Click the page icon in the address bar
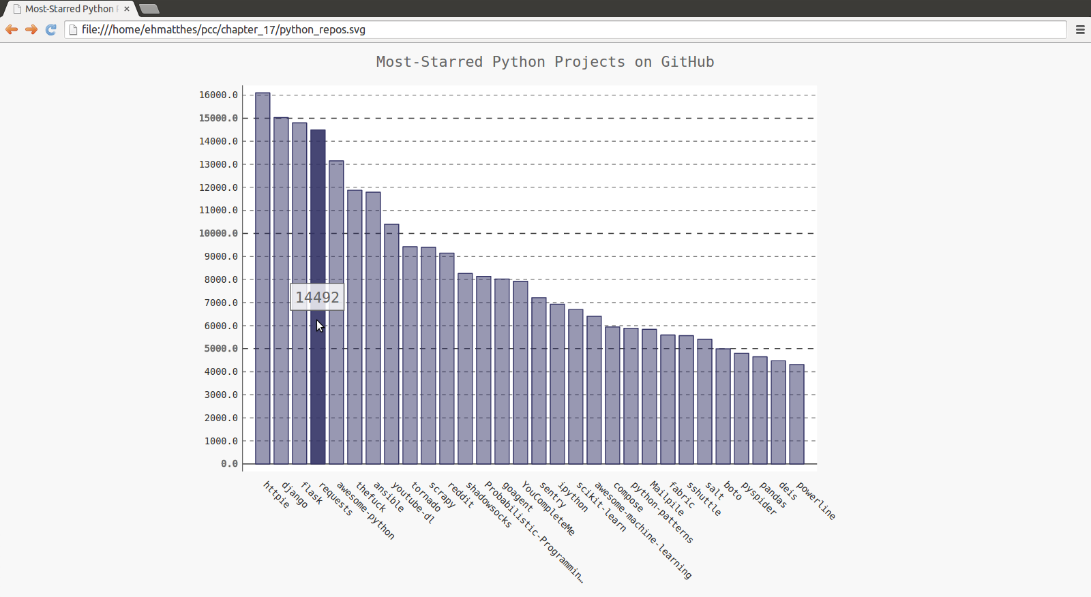1091x597 pixels. click(73, 29)
